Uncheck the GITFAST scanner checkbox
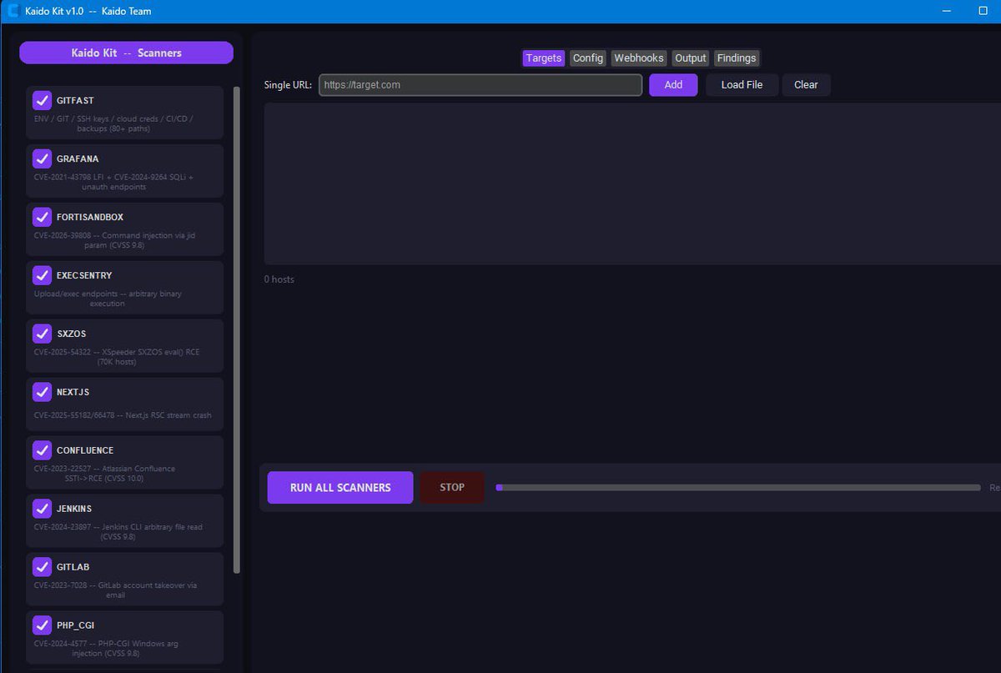 (x=42, y=100)
